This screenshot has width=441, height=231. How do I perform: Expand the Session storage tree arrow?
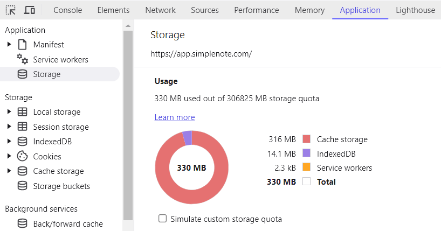click(x=9, y=127)
